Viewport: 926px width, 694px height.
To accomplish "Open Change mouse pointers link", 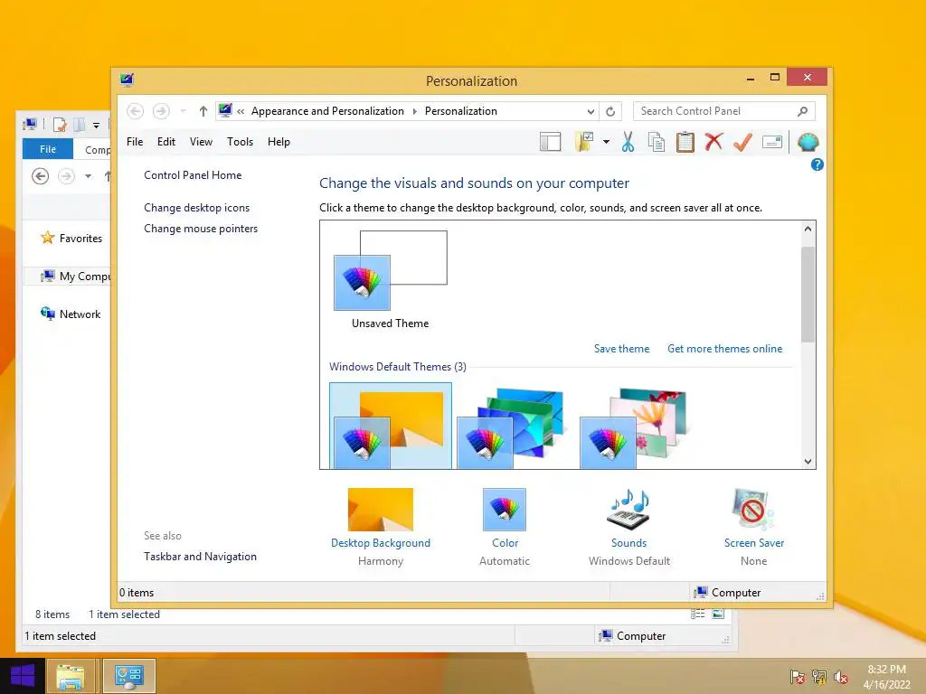I will (201, 229).
